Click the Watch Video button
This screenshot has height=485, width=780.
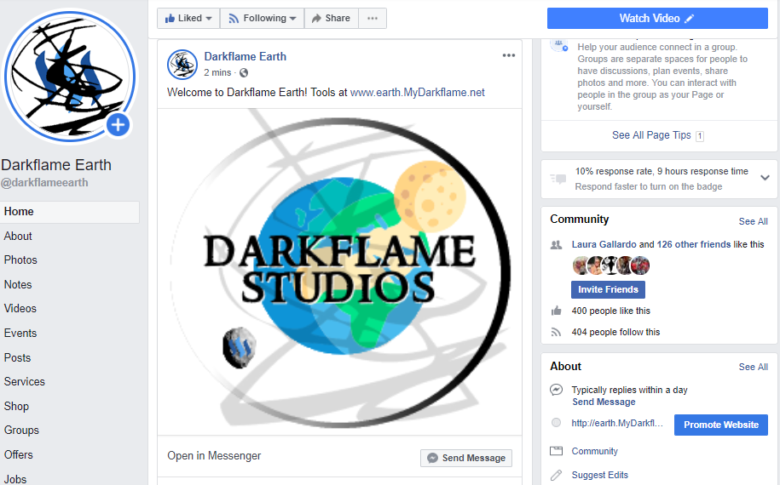(657, 19)
